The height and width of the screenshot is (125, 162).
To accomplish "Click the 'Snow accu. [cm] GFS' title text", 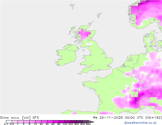I will click(x=19, y=117).
